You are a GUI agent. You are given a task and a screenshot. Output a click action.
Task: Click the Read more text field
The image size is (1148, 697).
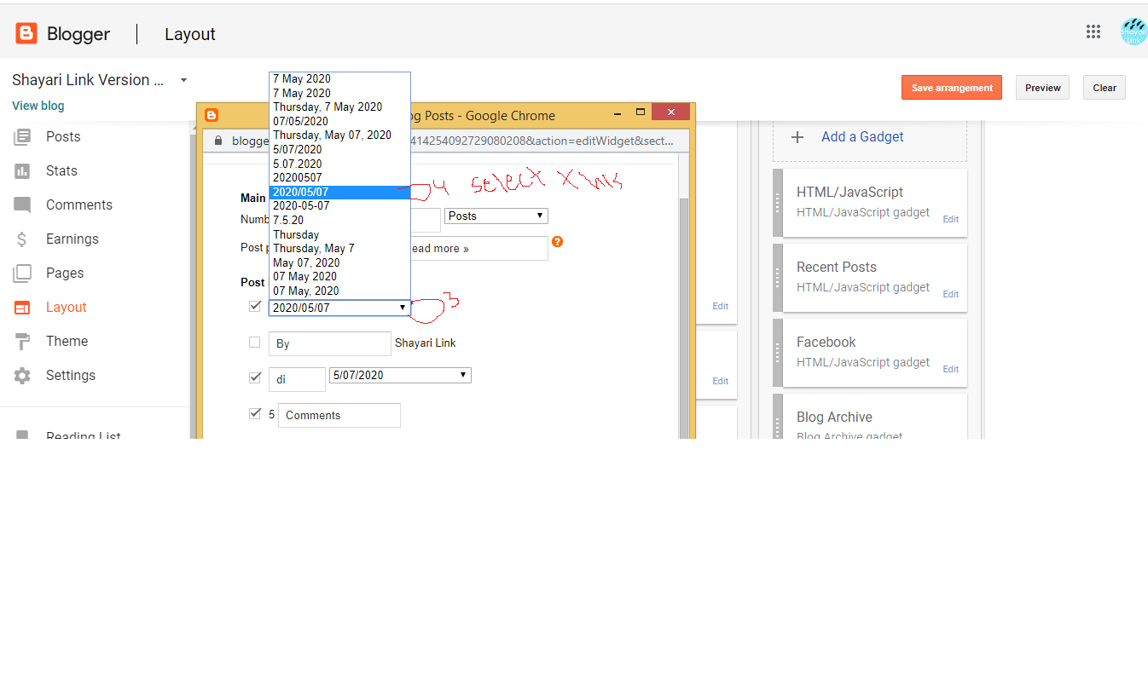[x=478, y=249]
